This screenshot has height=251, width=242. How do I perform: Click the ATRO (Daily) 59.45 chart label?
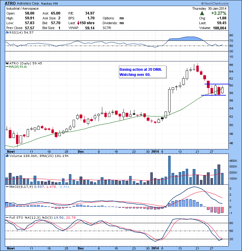[26, 63]
